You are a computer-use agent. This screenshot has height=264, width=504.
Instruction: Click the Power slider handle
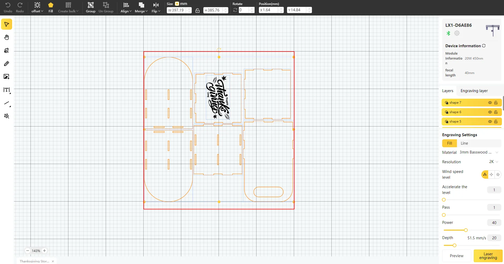(x=466, y=230)
